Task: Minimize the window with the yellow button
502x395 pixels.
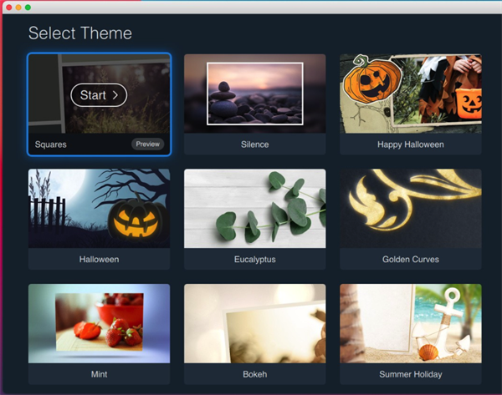Action: (x=18, y=7)
